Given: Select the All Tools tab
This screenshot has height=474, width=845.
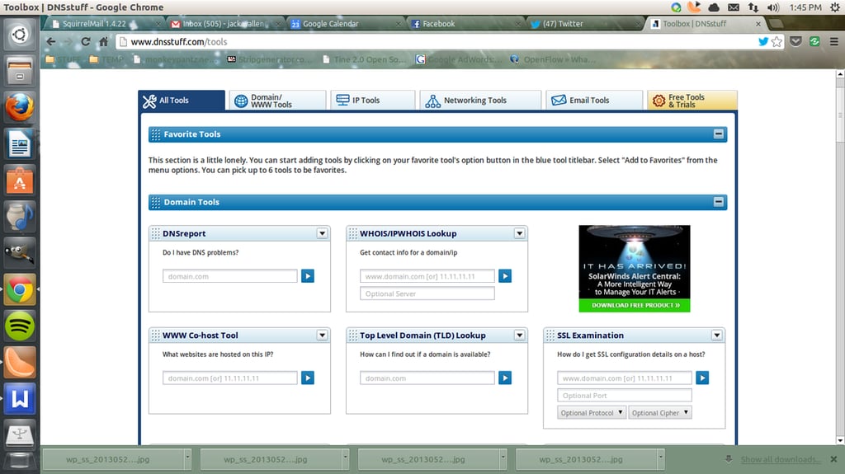Looking at the screenshot, I should click(x=182, y=101).
